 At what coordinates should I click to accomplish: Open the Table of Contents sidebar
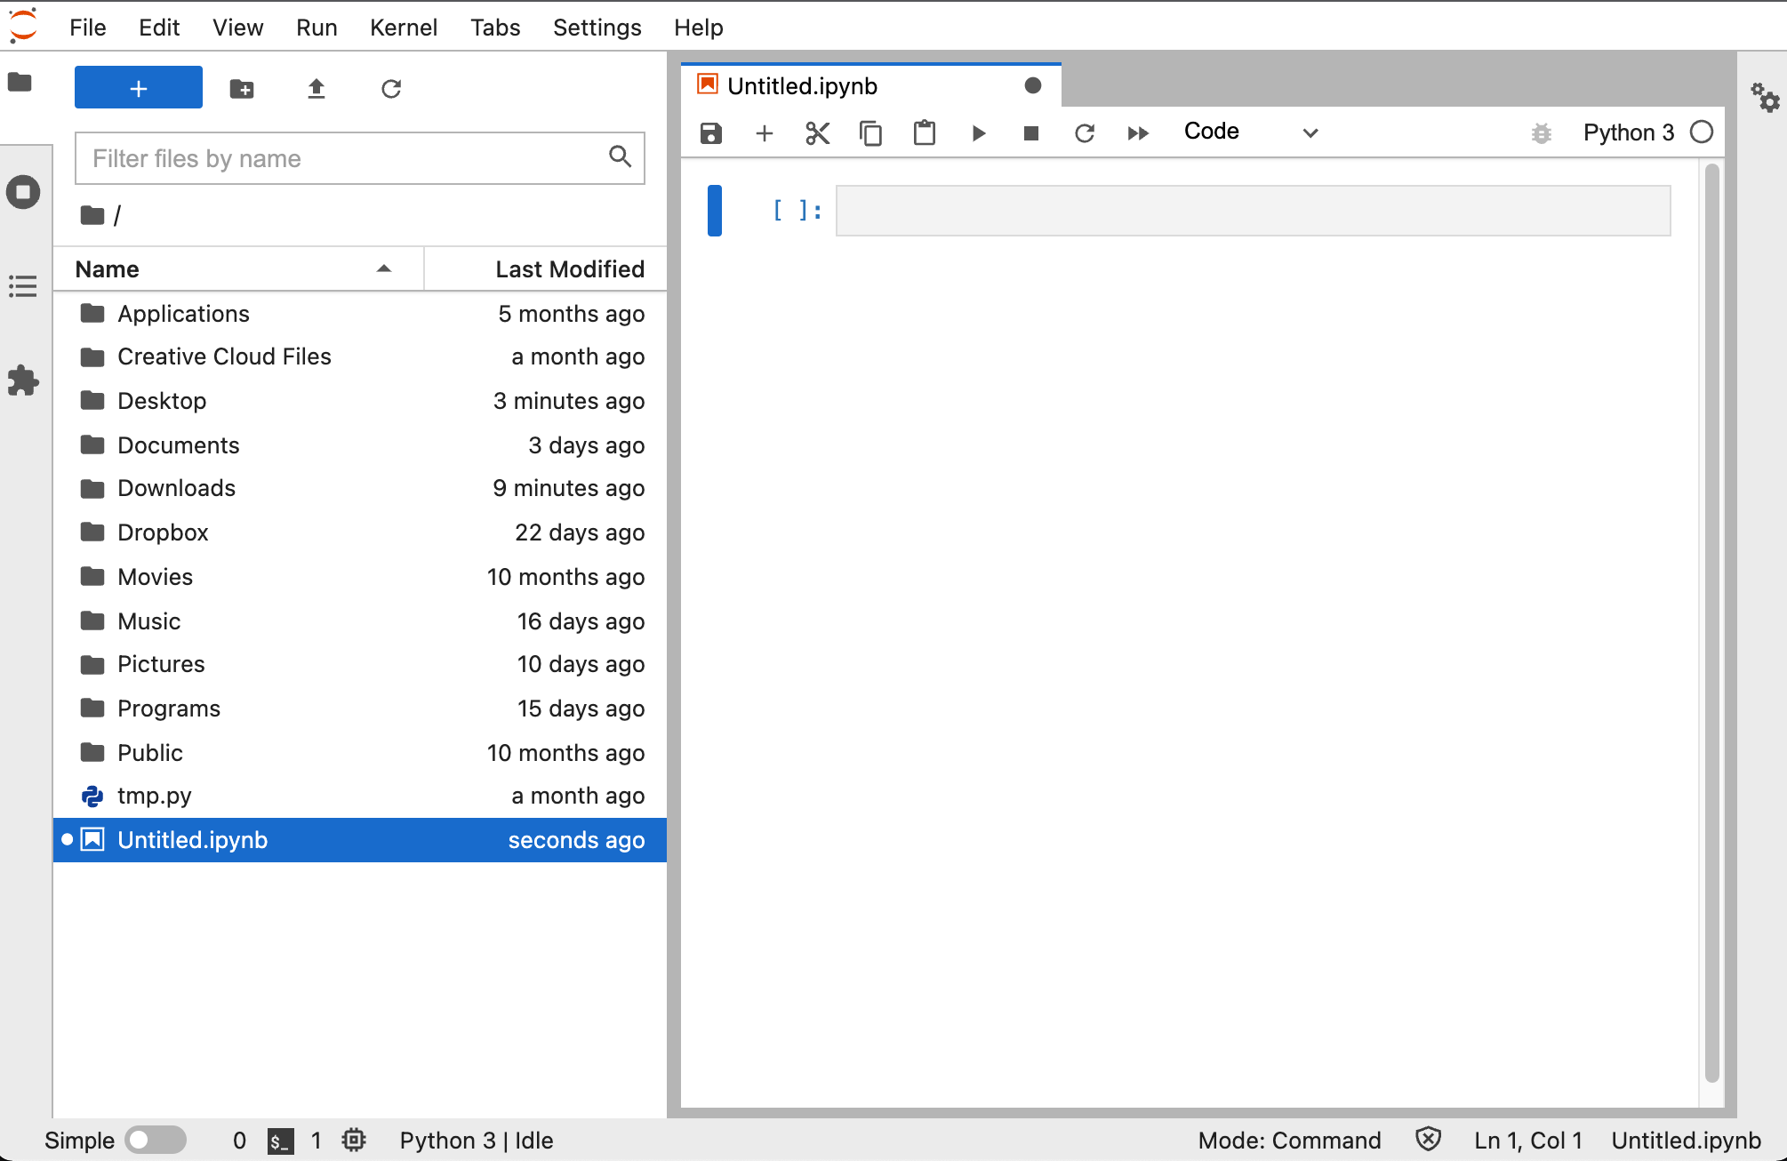(23, 286)
